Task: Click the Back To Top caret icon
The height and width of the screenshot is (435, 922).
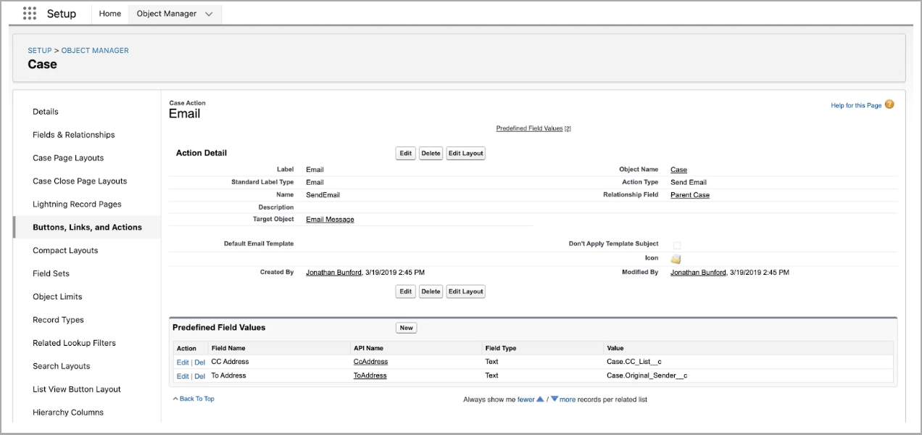Action: click(175, 398)
